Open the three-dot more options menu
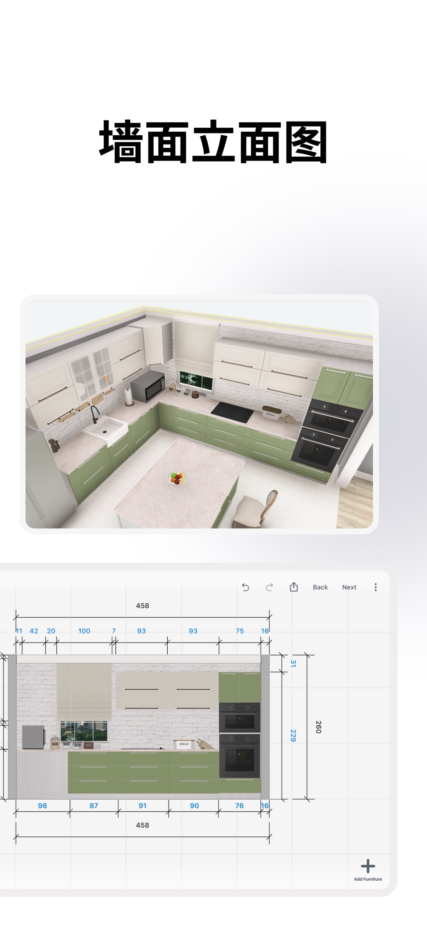The image size is (427, 926). (x=375, y=587)
